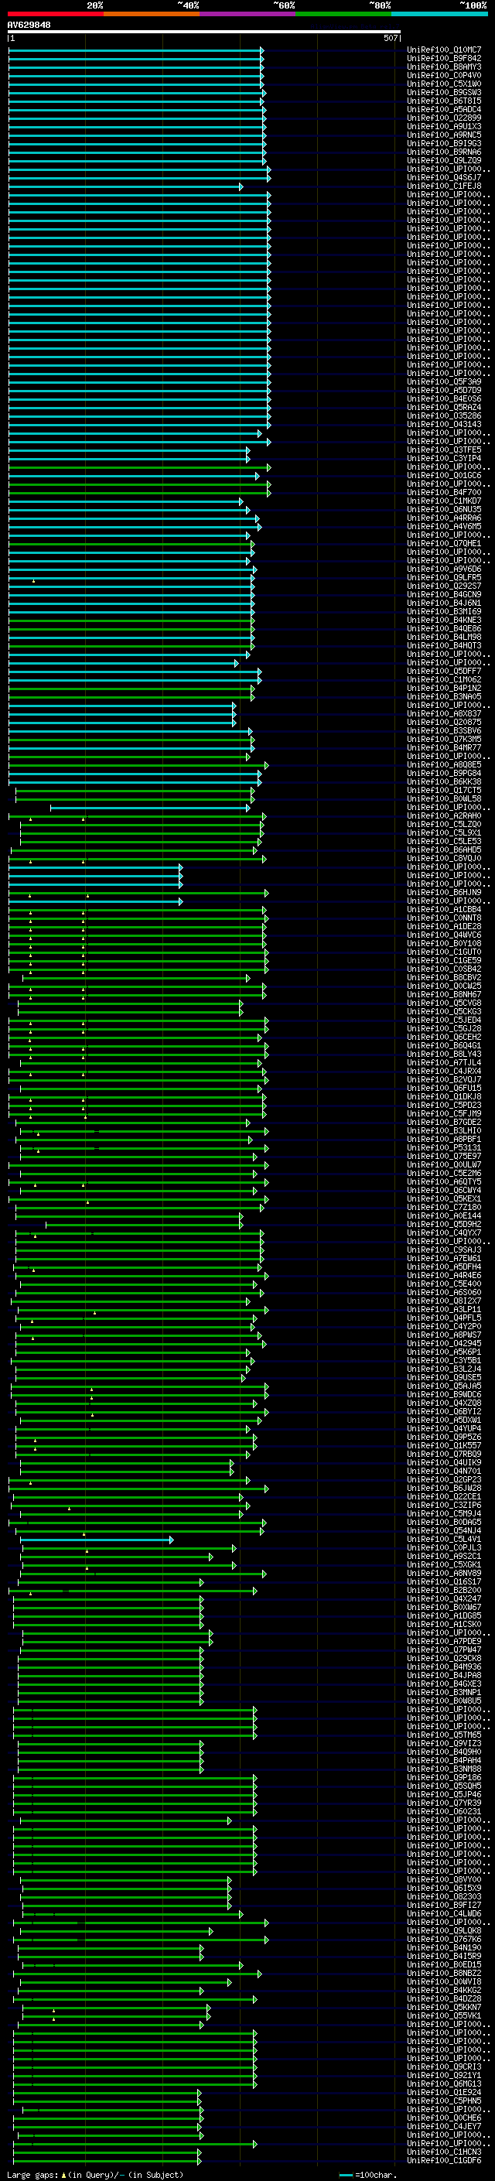Open hit UniRef100_B9GSW3
Viewport: 495px width, 2181px height.
click(444, 92)
